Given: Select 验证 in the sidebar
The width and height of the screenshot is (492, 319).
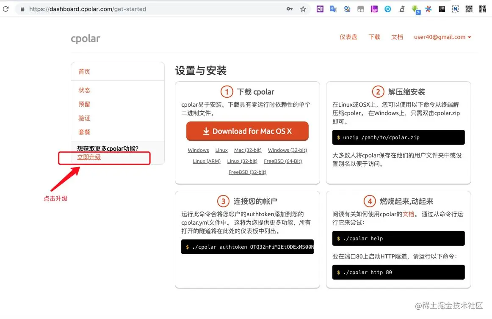Looking at the screenshot, I should [84, 118].
